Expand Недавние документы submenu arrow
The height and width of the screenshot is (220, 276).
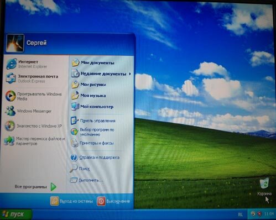(130, 74)
